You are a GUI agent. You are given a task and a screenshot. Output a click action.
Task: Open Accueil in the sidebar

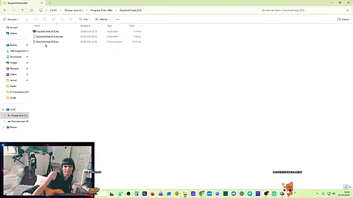click(13, 28)
